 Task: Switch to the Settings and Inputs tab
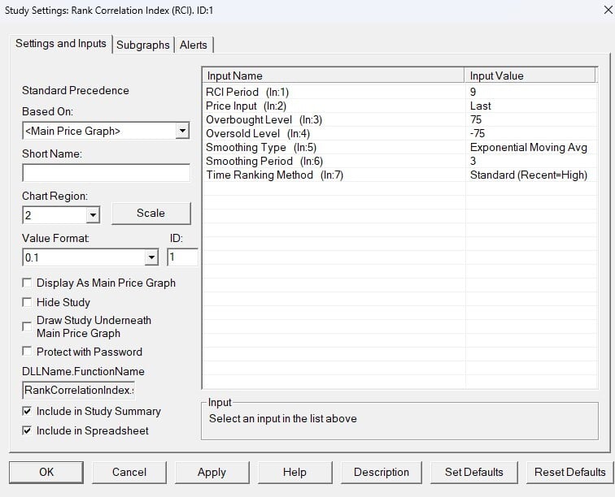[61, 44]
